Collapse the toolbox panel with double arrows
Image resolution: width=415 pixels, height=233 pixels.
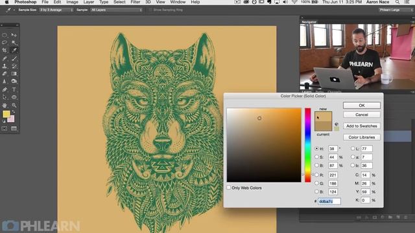pos(18,25)
